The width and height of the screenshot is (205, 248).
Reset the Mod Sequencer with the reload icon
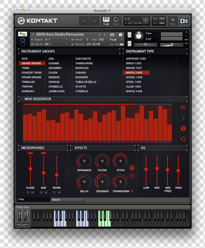(x=183, y=139)
